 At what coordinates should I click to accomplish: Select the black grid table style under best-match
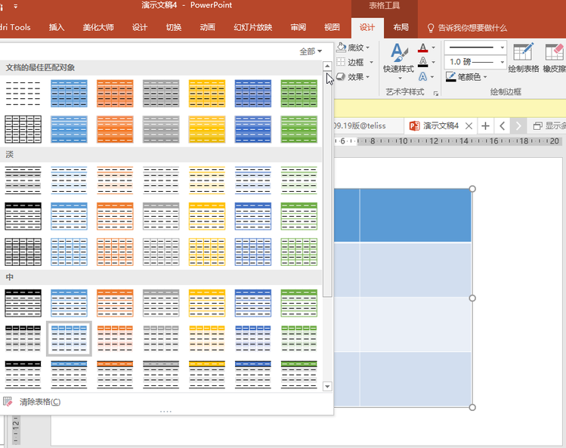pyautogui.click(x=23, y=129)
